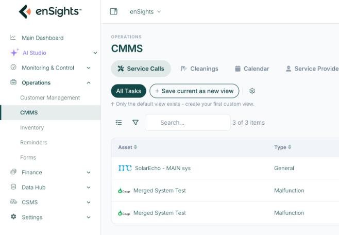The height and width of the screenshot is (235, 339).
Task: Click the Main Dashboard chart icon
Action: tap(13, 38)
